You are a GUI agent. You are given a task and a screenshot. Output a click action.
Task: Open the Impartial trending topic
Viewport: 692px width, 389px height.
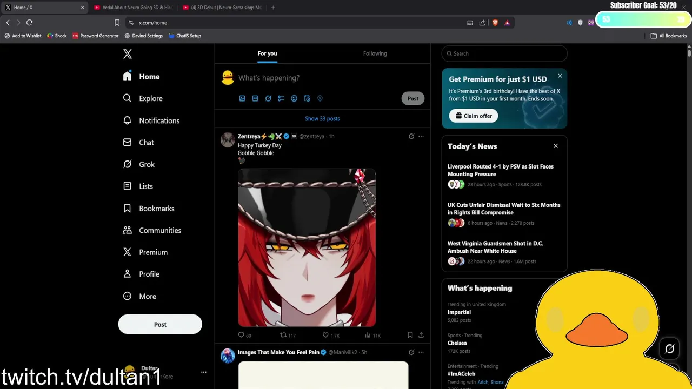pyautogui.click(x=459, y=312)
